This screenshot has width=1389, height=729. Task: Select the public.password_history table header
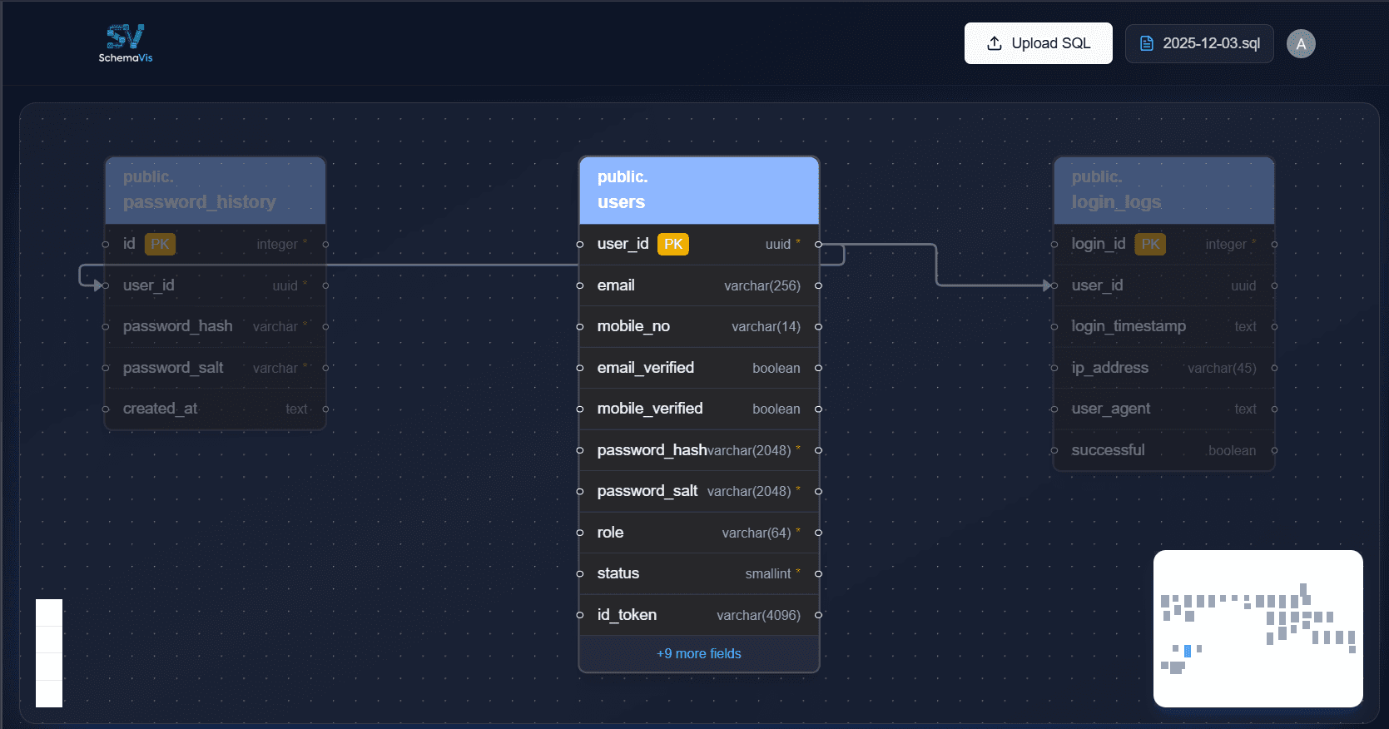(215, 190)
